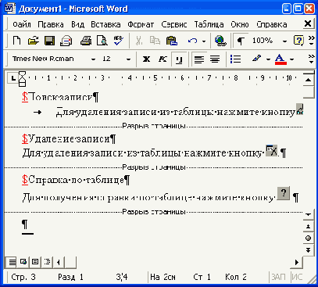Image resolution: width=318 pixels, height=287 pixels.
Task: Switch to Outline view
Action: (x=47, y=262)
